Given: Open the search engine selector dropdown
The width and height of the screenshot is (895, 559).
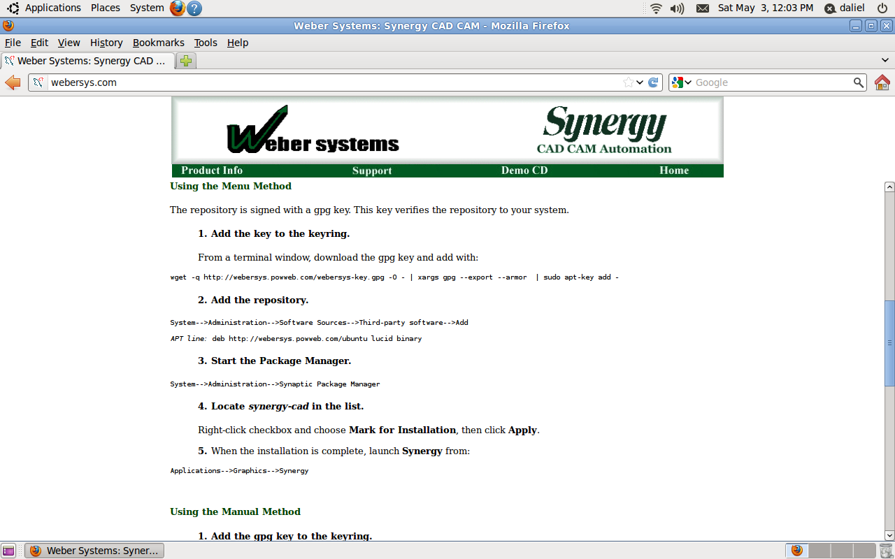Looking at the screenshot, I should tap(682, 82).
